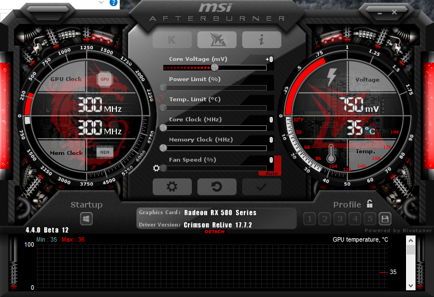
Task: Click the blue help icon behind Afterburner
Action: tap(114, 2)
